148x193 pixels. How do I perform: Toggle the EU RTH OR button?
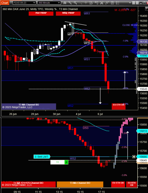132,184
